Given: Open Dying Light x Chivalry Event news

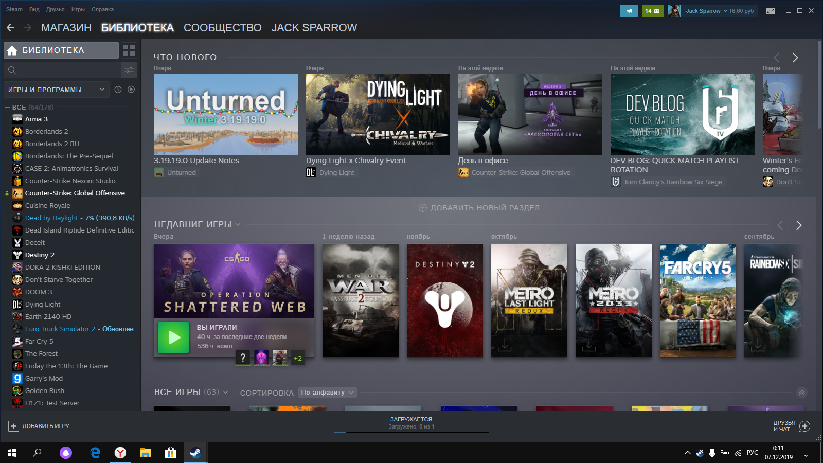Looking at the screenshot, I should click(378, 114).
